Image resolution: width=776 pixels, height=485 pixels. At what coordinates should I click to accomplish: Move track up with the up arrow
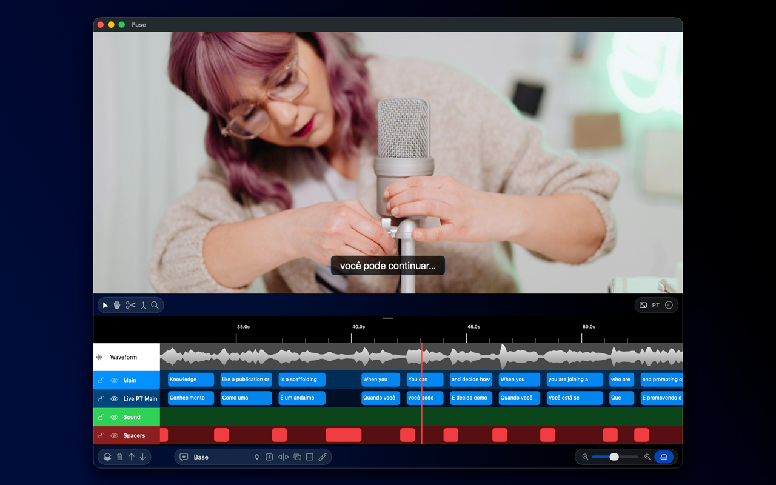pos(131,457)
